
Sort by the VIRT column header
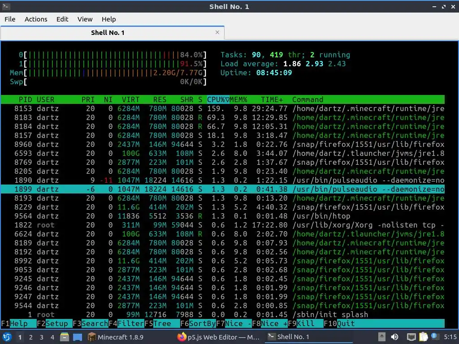tap(130, 99)
